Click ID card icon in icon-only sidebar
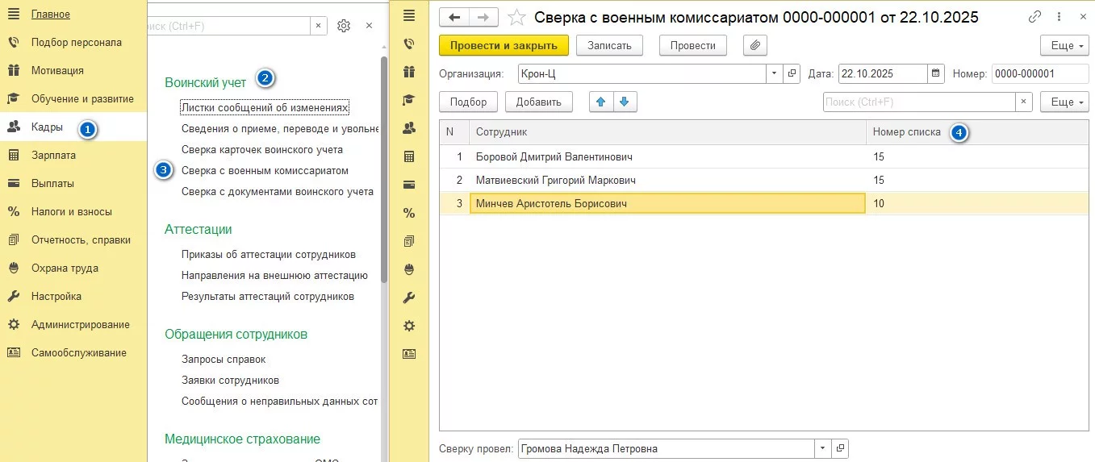 pyautogui.click(x=409, y=353)
